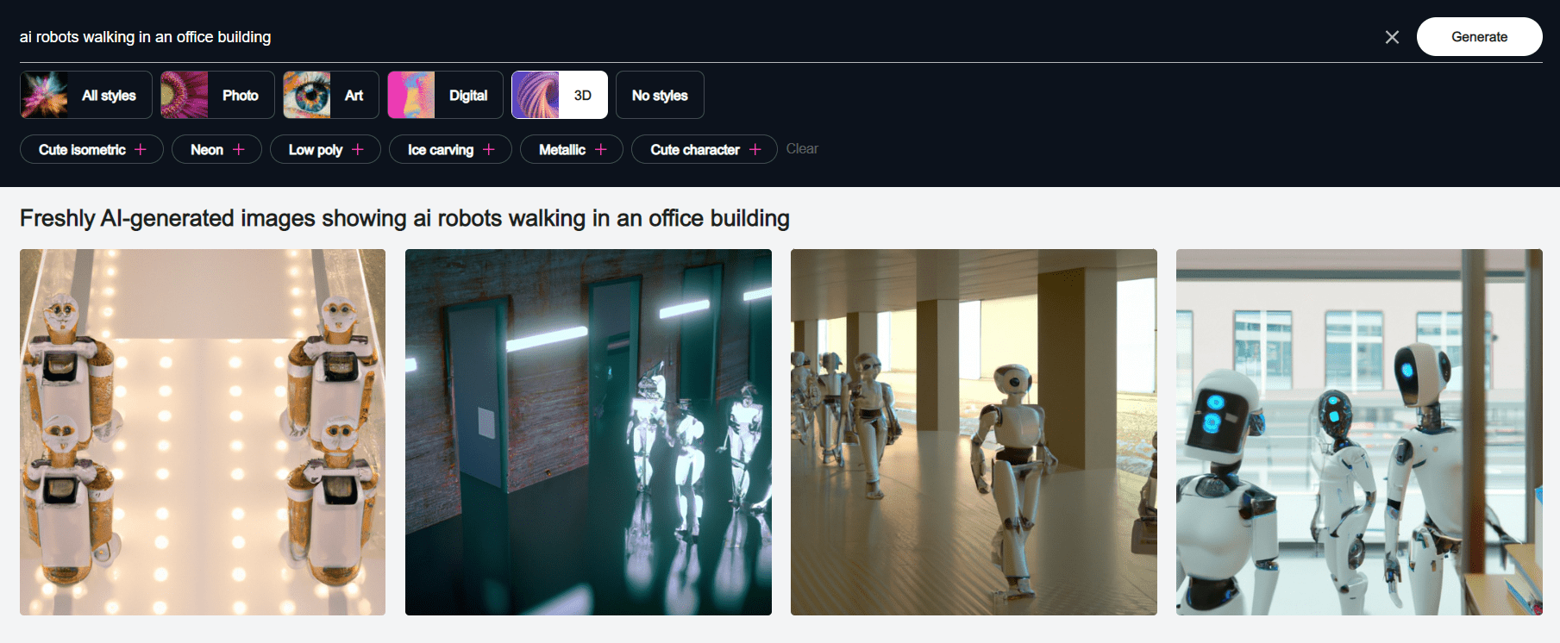Screen dimensions: 1560x643
Task: Click the 3D purple swirl thumbnail
Action: pyautogui.click(x=536, y=95)
